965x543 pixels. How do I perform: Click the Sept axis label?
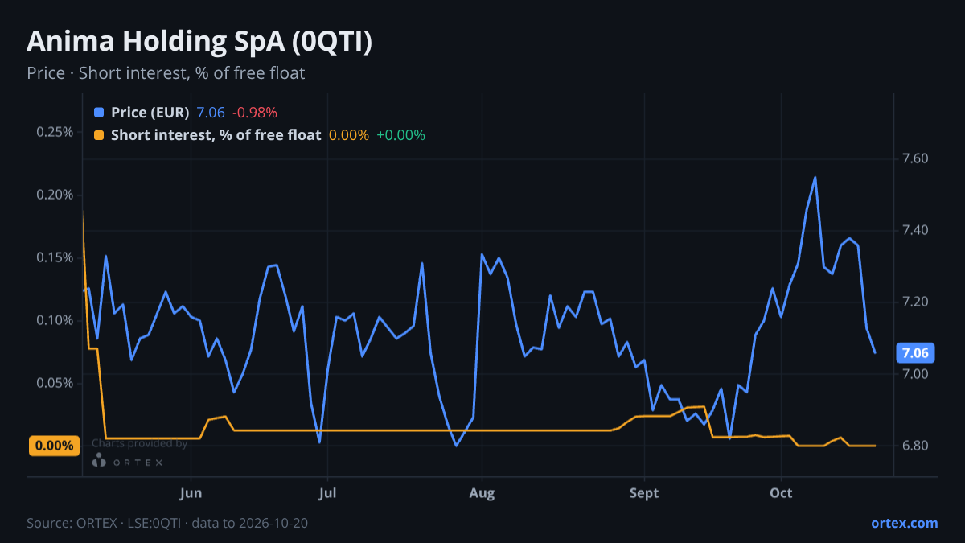point(644,492)
